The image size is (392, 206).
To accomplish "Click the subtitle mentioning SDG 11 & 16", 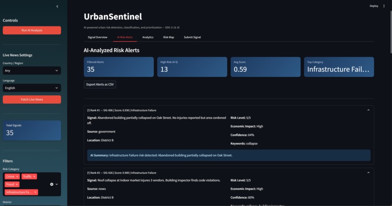I will point(131,28).
